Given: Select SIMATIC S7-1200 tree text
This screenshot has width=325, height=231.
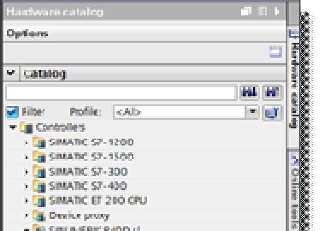Looking at the screenshot, I should click(x=91, y=142).
